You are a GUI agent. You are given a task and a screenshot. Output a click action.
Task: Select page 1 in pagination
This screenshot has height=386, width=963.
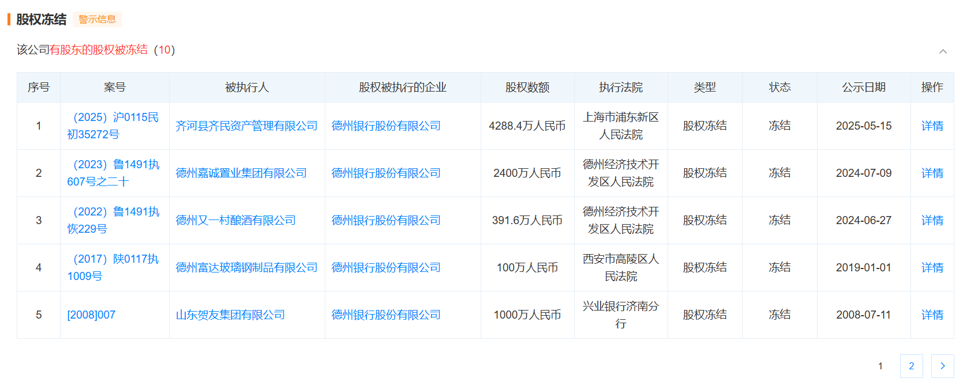coord(880,366)
